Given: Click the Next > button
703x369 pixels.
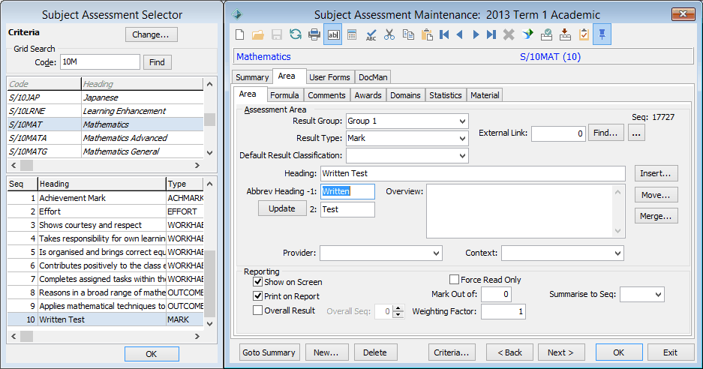Looking at the screenshot, I should tap(561, 352).
